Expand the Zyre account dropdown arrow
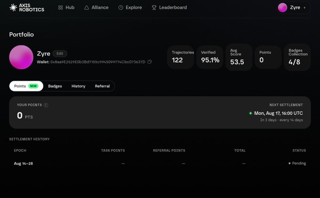 304,8
